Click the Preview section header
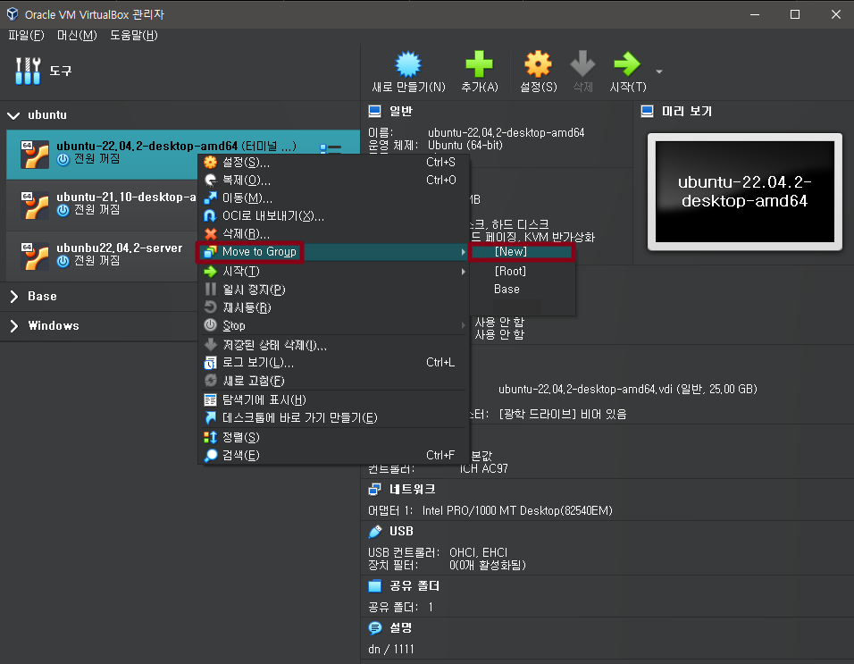The image size is (854, 664). point(687,112)
